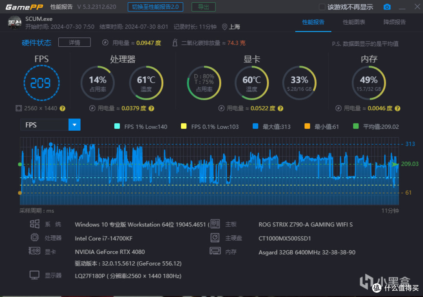Click the CPU usage 14% gauge

[x=98, y=83]
